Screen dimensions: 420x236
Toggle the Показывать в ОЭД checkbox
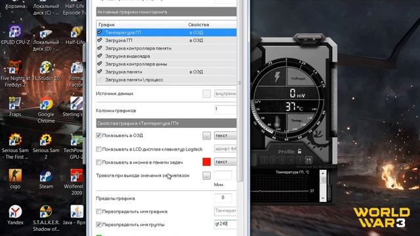point(98,136)
